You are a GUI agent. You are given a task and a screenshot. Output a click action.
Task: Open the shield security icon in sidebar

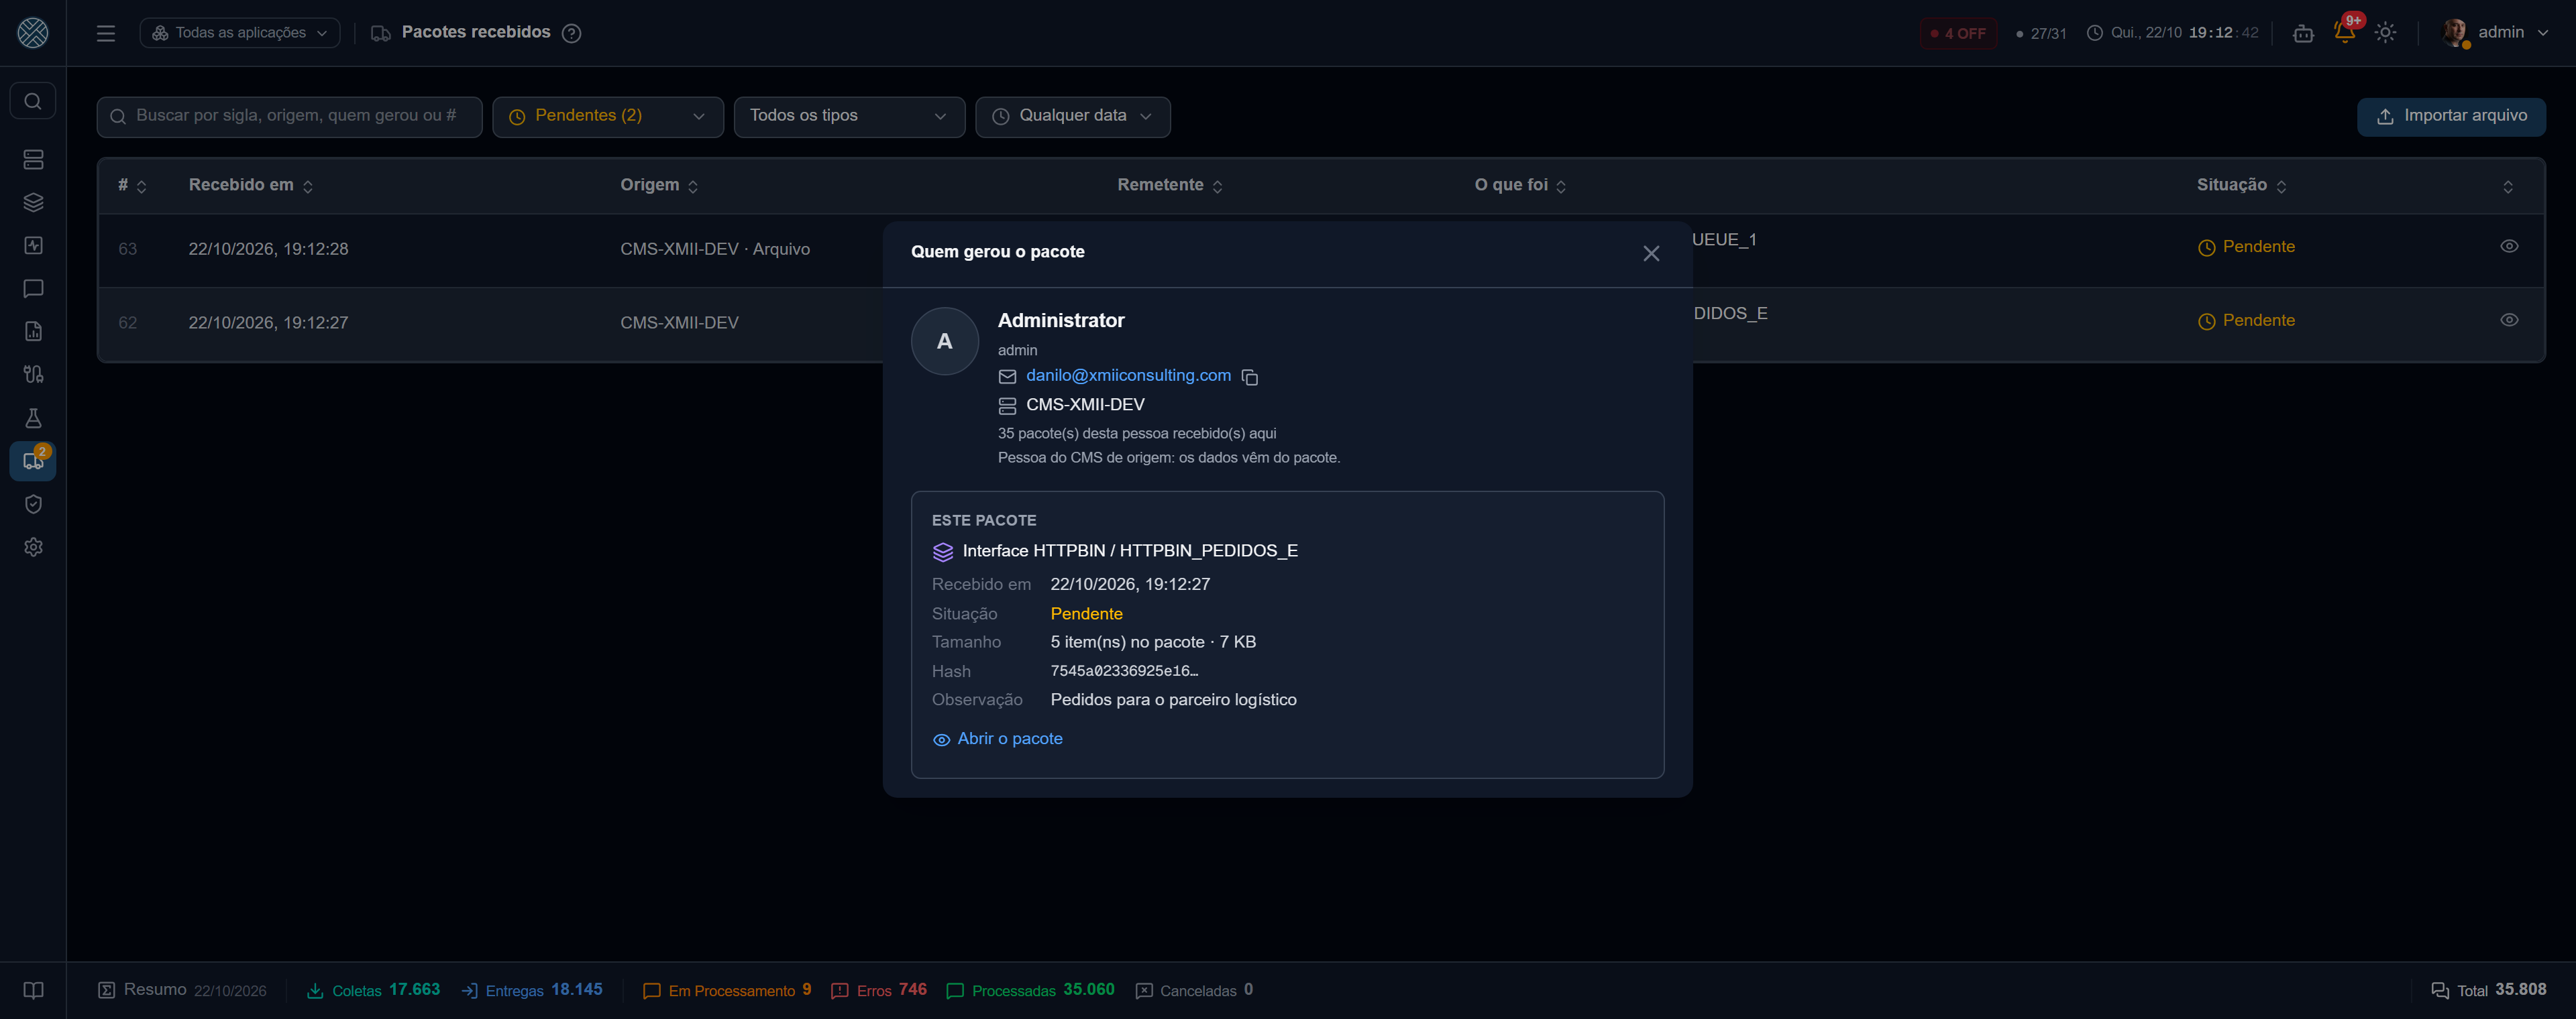pos(33,503)
